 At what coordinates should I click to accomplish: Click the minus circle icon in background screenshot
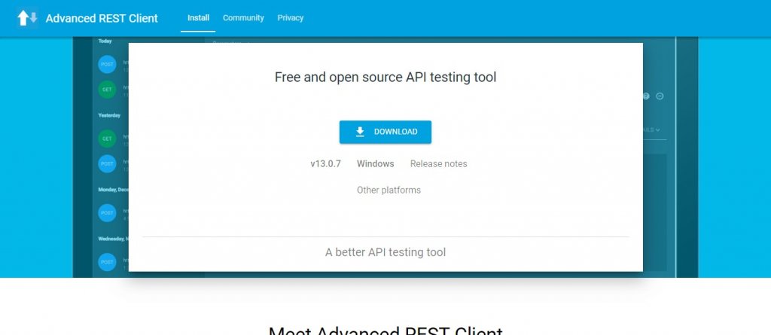coord(660,96)
